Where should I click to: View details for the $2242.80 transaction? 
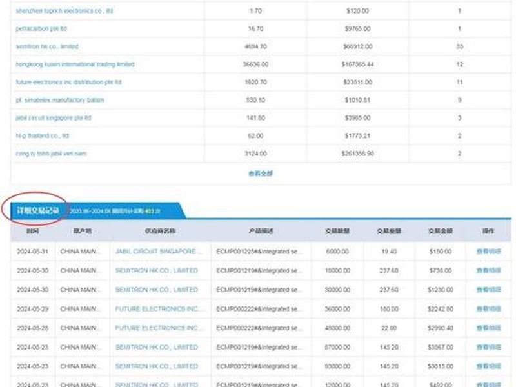click(489, 309)
